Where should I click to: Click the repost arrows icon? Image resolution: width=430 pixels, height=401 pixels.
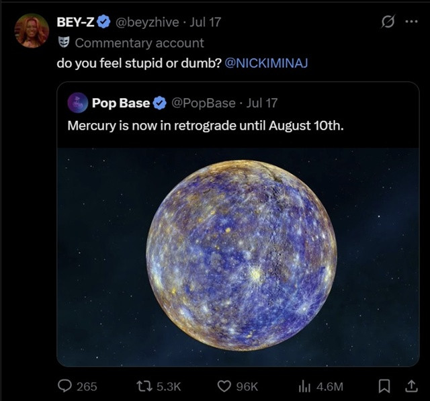pos(144,386)
